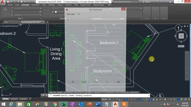Click Help in Edit Attributes dialog
Screen dimensions: 191x107
click(x=118, y=82)
